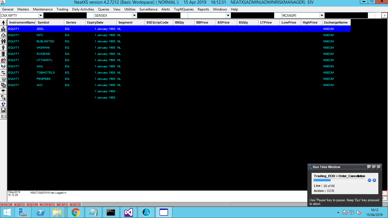Click the volume icon in system tray
The image size is (388, 218).
pyautogui.click(x=359, y=212)
